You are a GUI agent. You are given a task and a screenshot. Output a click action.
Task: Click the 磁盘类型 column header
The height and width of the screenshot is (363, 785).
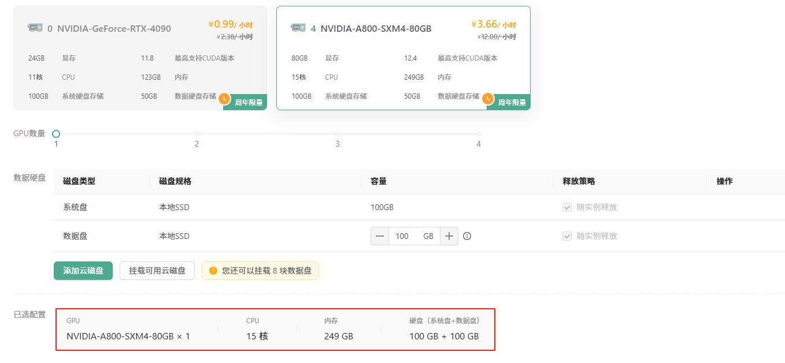click(79, 181)
